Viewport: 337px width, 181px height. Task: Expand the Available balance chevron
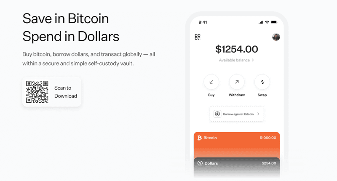coord(253,60)
